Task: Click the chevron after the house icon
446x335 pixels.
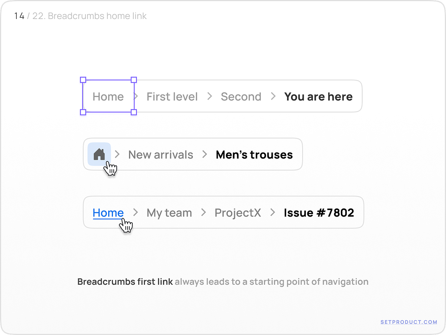Action: (117, 154)
